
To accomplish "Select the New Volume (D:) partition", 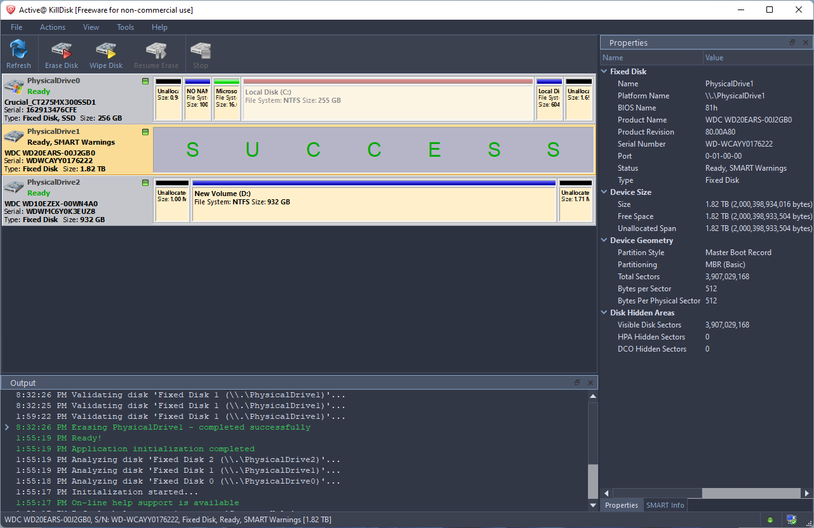I will tap(374, 202).
